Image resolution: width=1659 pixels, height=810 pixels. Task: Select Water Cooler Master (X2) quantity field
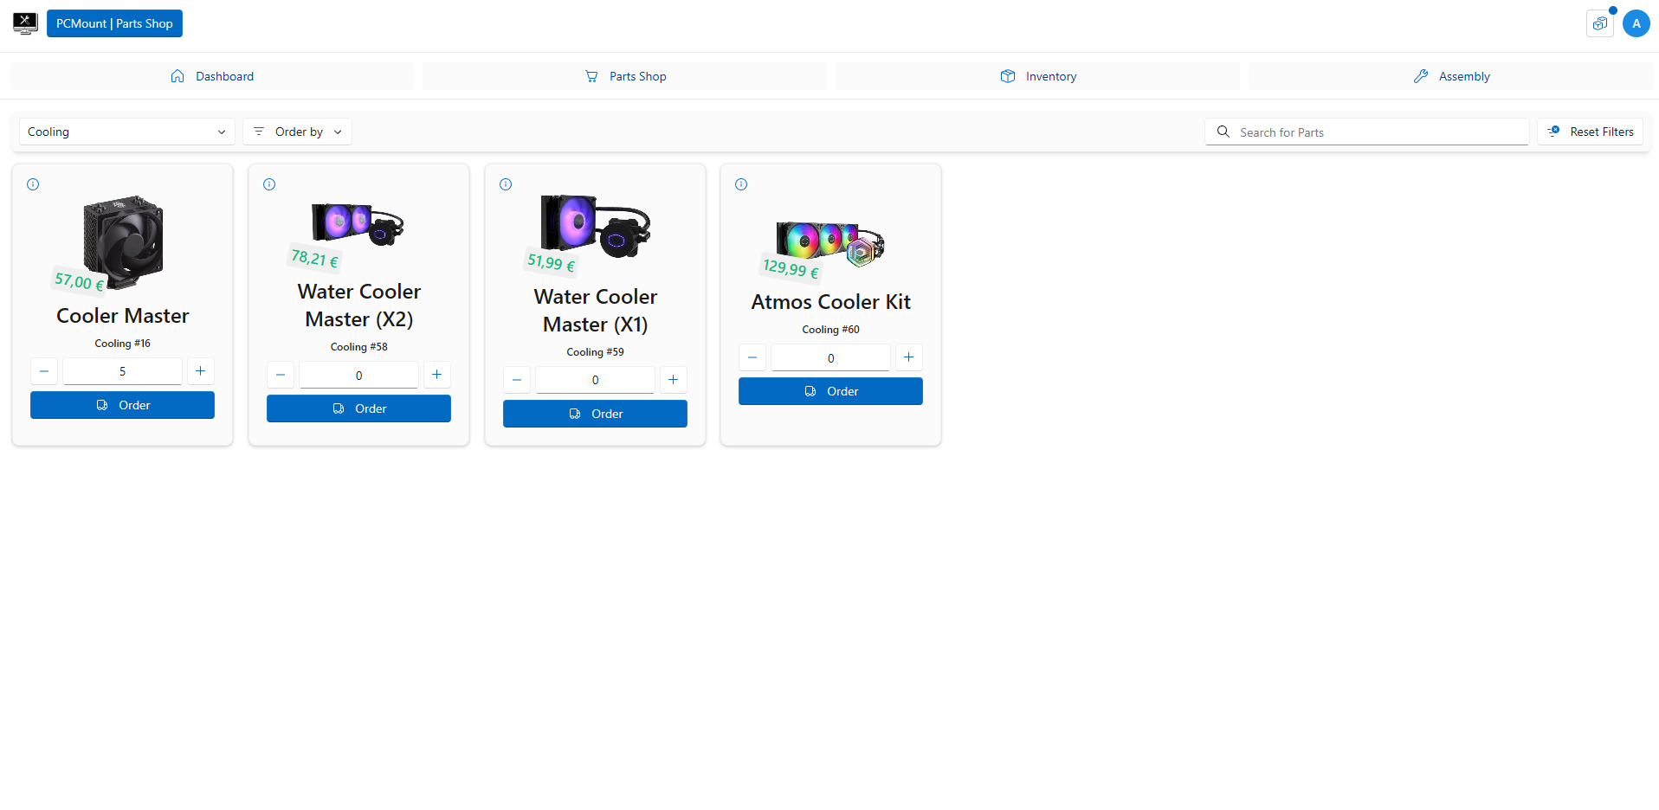[358, 375]
